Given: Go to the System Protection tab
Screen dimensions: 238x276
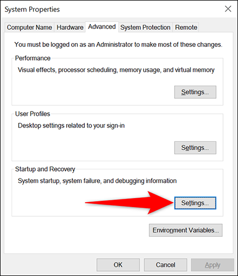Looking at the screenshot, I should (x=145, y=28).
